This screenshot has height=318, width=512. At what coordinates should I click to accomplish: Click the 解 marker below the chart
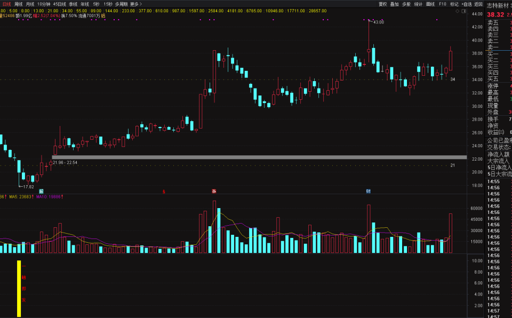pyautogui.click(x=41, y=191)
